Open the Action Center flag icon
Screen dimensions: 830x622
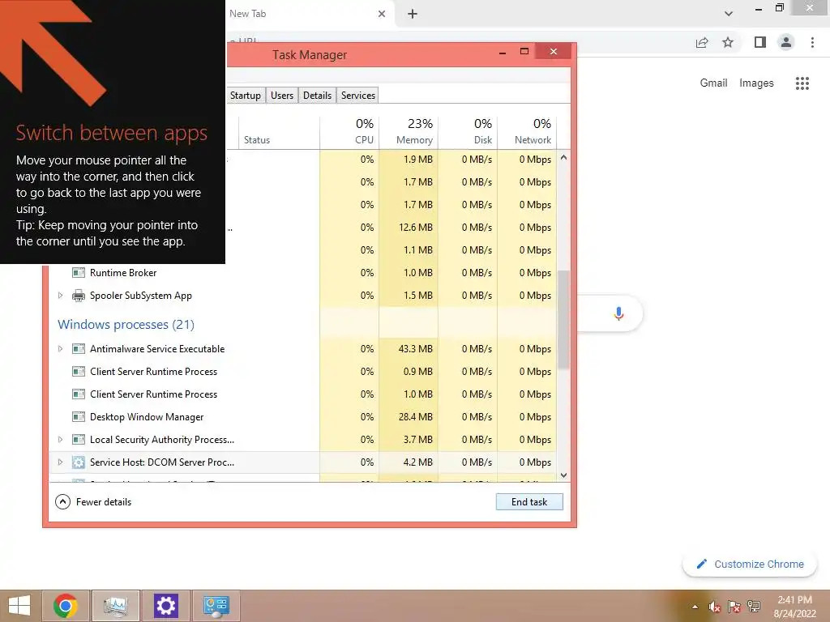(x=734, y=607)
